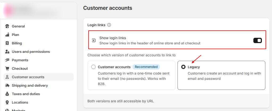Click the Users and permissions people icon
The width and height of the screenshot is (272, 111).
[7, 52]
